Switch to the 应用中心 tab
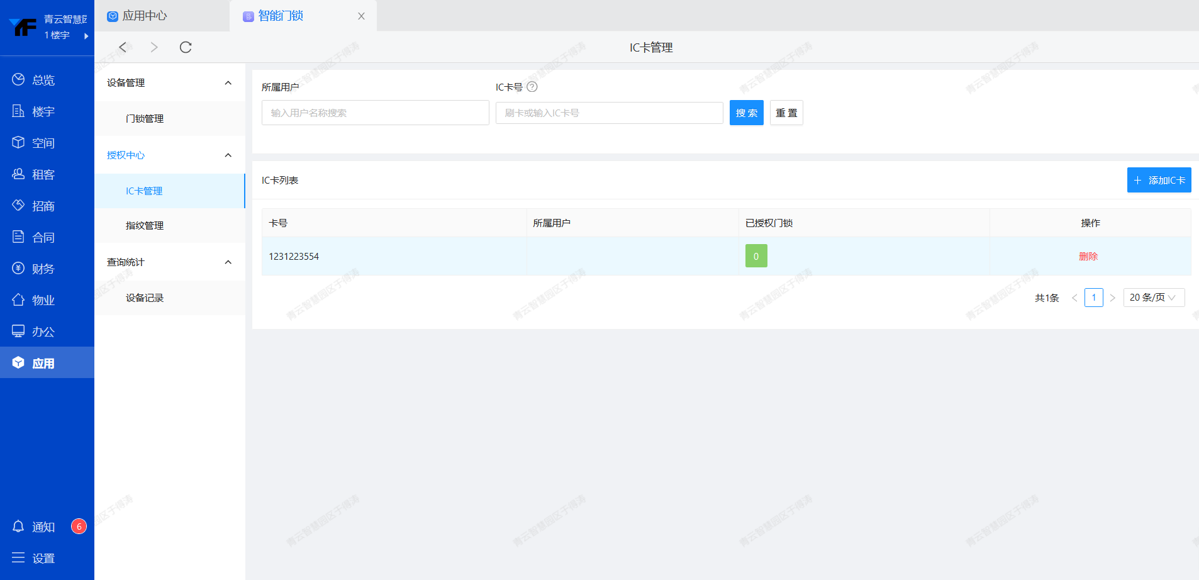 (145, 16)
